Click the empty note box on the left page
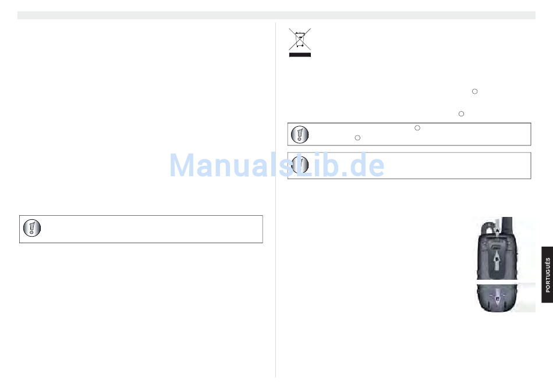Viewport: 553px width, 392px height. click(x=141, y=229)
